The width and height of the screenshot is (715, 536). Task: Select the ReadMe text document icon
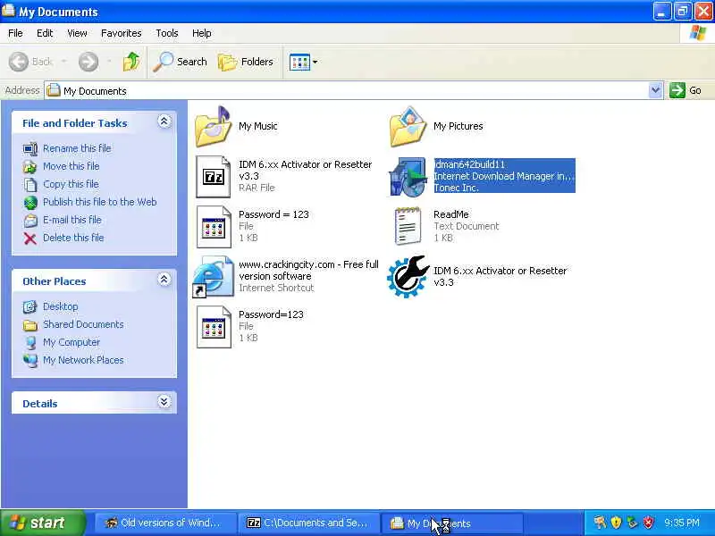click(408, 227)
